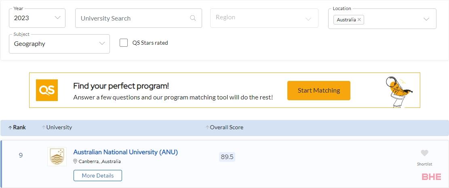This screenshot has width=449, height=188.
Task: Sort by Rank using the arrow
Action: pos(10,128)
